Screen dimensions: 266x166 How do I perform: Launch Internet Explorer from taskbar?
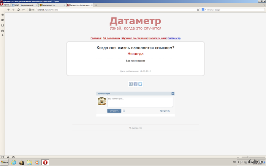click(14, 163)
